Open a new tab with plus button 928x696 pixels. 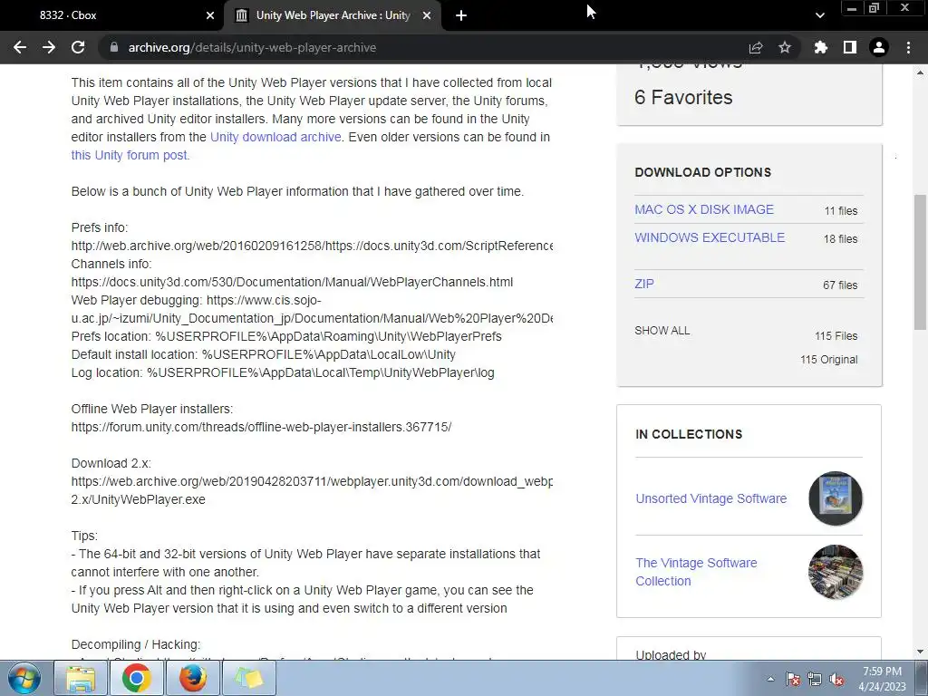pyautogui.click(x=461, y=15)
